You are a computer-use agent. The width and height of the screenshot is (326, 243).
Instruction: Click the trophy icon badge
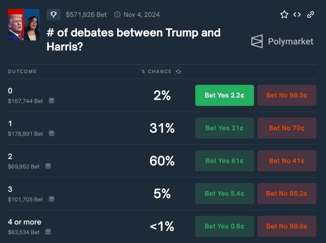pyautogui.click(x=53, y=14)
